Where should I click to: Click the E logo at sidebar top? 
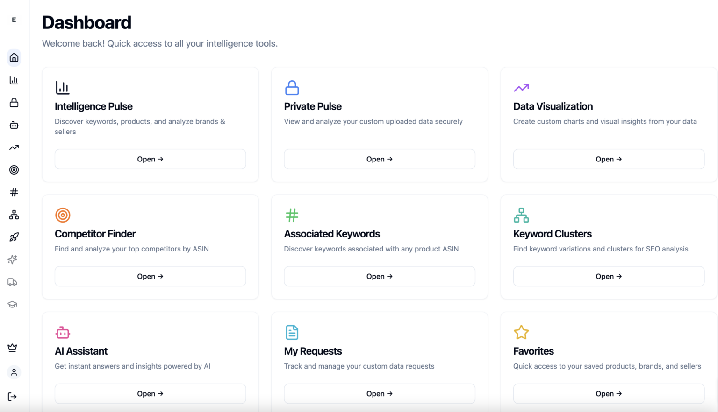click(14, 20)
